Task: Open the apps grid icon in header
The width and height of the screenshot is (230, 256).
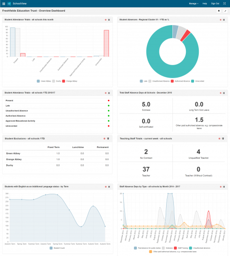Action: point(3,3)
